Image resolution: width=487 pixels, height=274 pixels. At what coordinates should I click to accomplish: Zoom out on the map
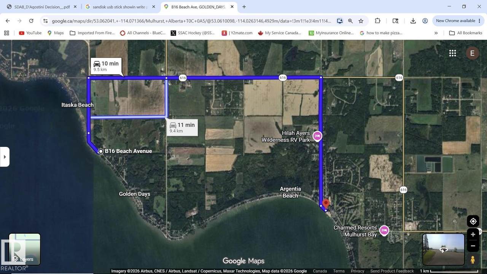click(x=473, y=246)
